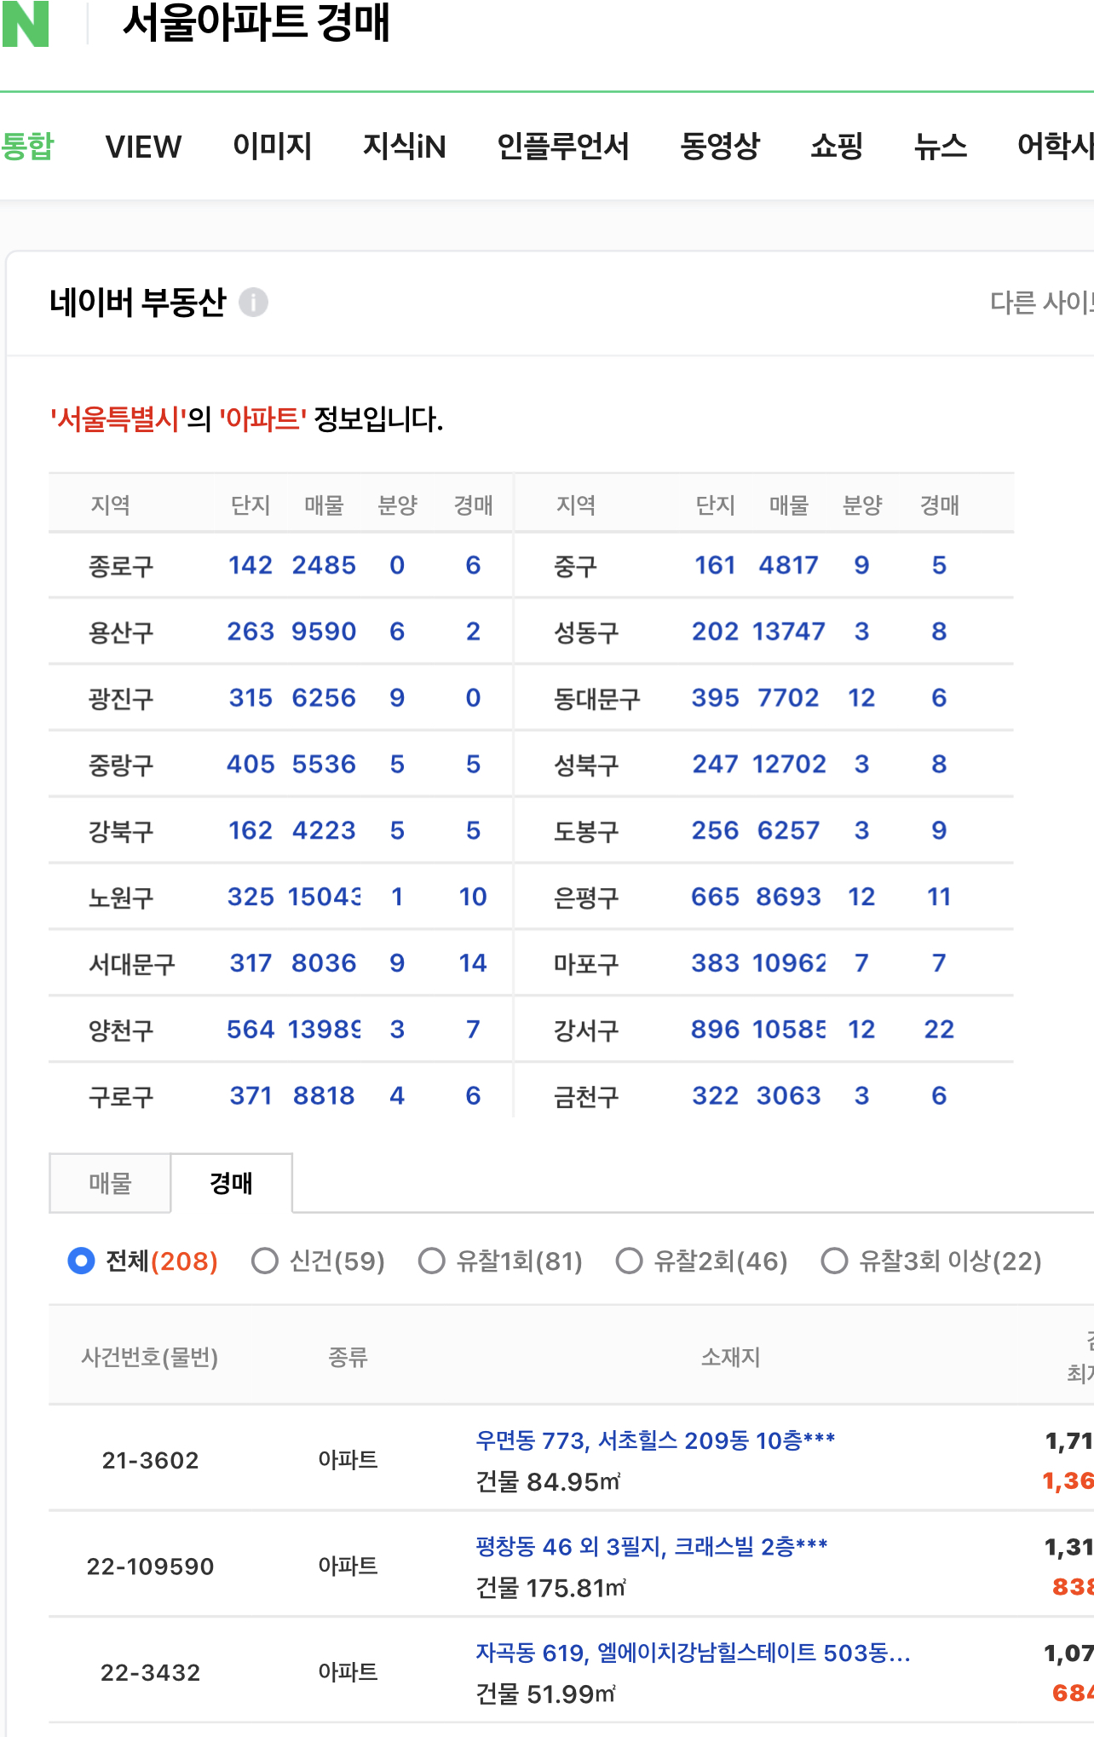Click the 사건번호(물번) column header
The width and height of the screenshot is (1094, 1737).
[150, 1357]
